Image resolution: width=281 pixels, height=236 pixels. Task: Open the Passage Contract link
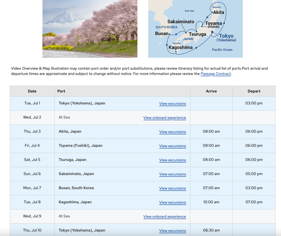point(216,74)
